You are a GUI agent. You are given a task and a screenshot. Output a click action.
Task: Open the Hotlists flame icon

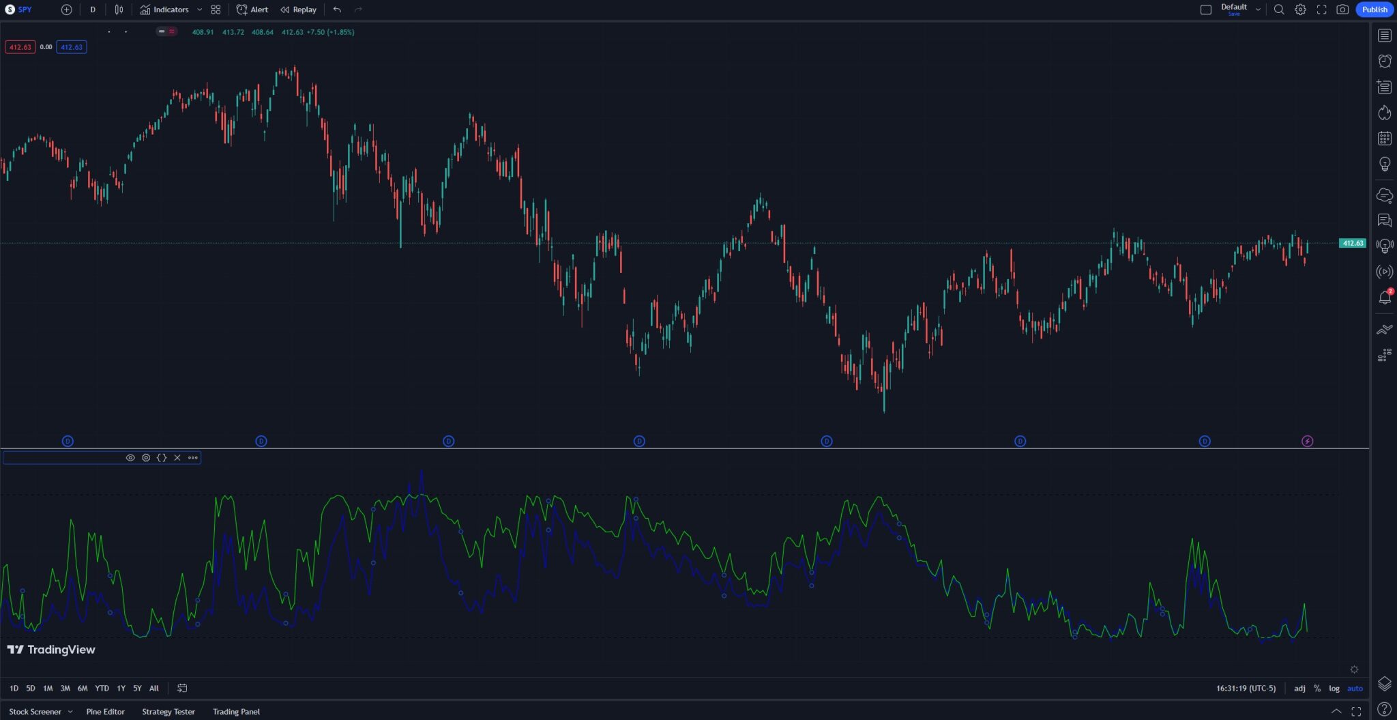tap(1385, 113)
